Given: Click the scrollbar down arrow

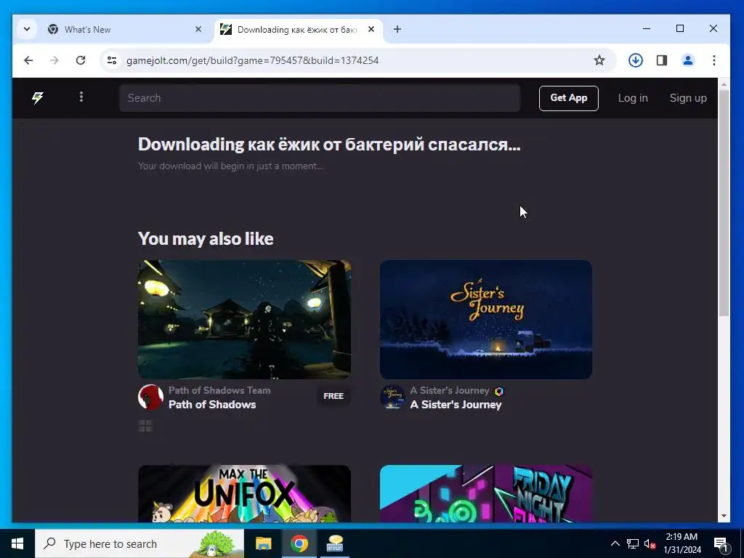Looking at the screenshot, I should (x=724, y=516).
